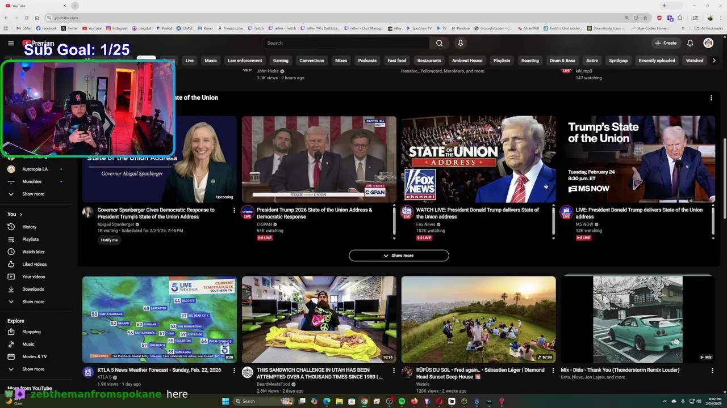Select the Drum & Bass chip
Viewport: 727px width, 408px height.
(562, 61)
